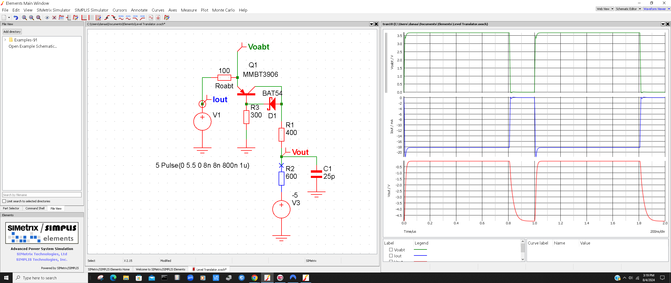671x283 pixels.
Task: Open the SIMPLIS Simulator menu
Action: (x=91, y=10)
